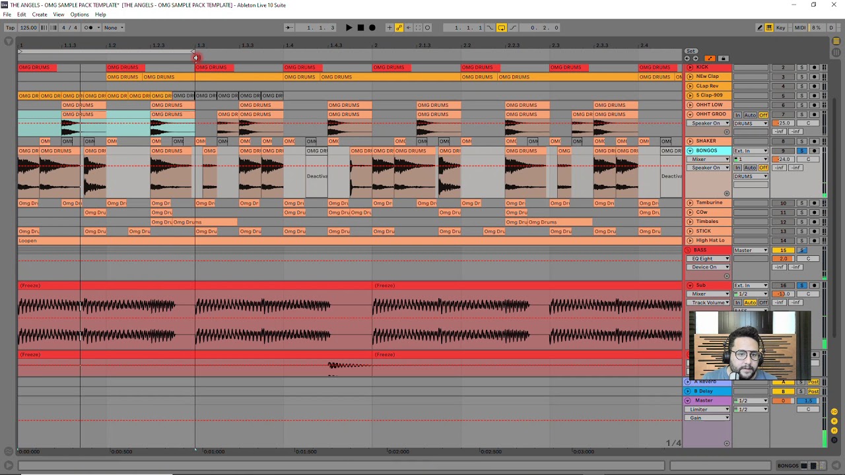Viewport: 845px width, 475px height.
Task: Click the loop brace start marker in ruler
Action: pos(20,51)
